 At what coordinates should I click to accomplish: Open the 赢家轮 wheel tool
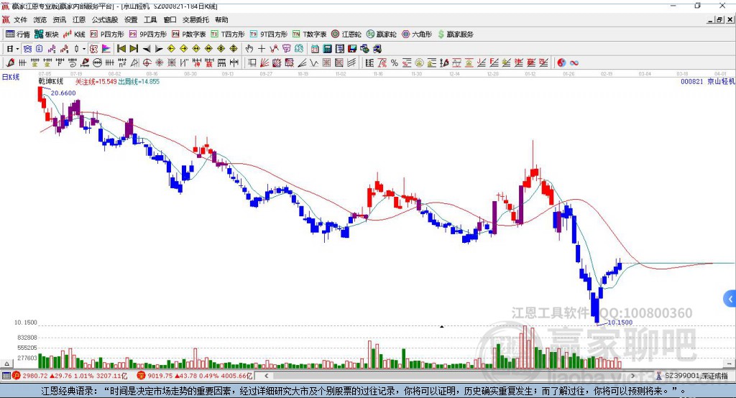pos(381,34)
